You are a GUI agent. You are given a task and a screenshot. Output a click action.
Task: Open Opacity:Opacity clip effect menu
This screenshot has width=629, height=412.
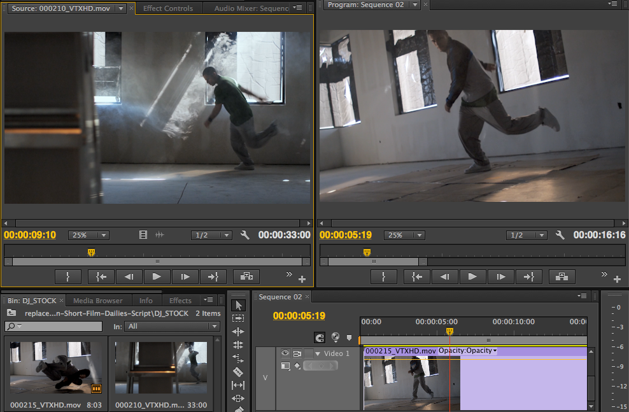coord(467,351)
